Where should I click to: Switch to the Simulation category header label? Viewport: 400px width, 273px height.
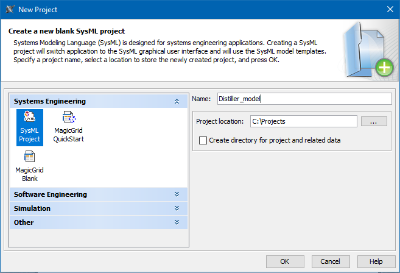pos(32,208)
